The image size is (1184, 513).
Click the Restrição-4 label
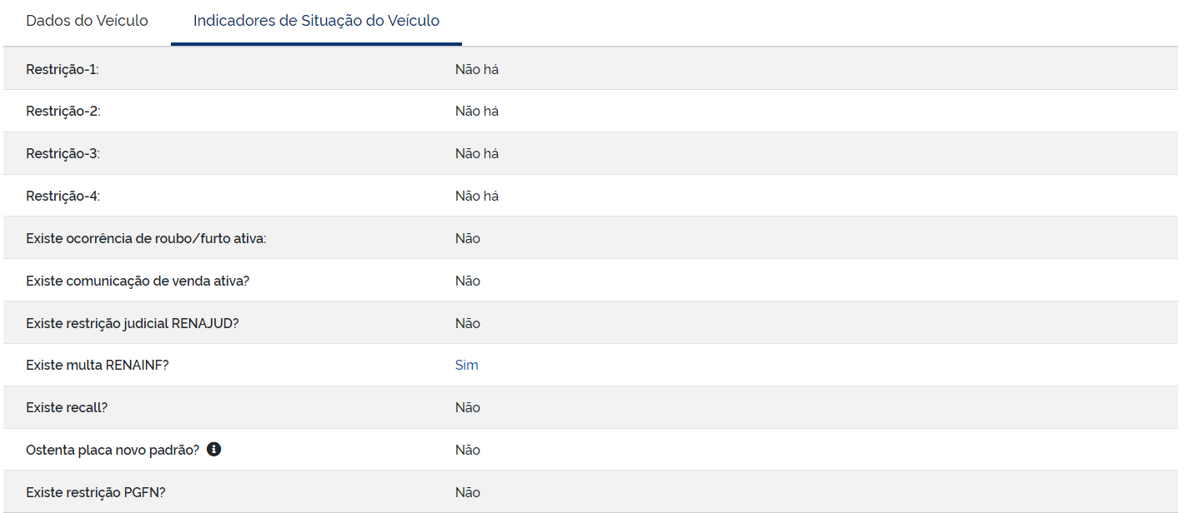(x=63, y=196)
